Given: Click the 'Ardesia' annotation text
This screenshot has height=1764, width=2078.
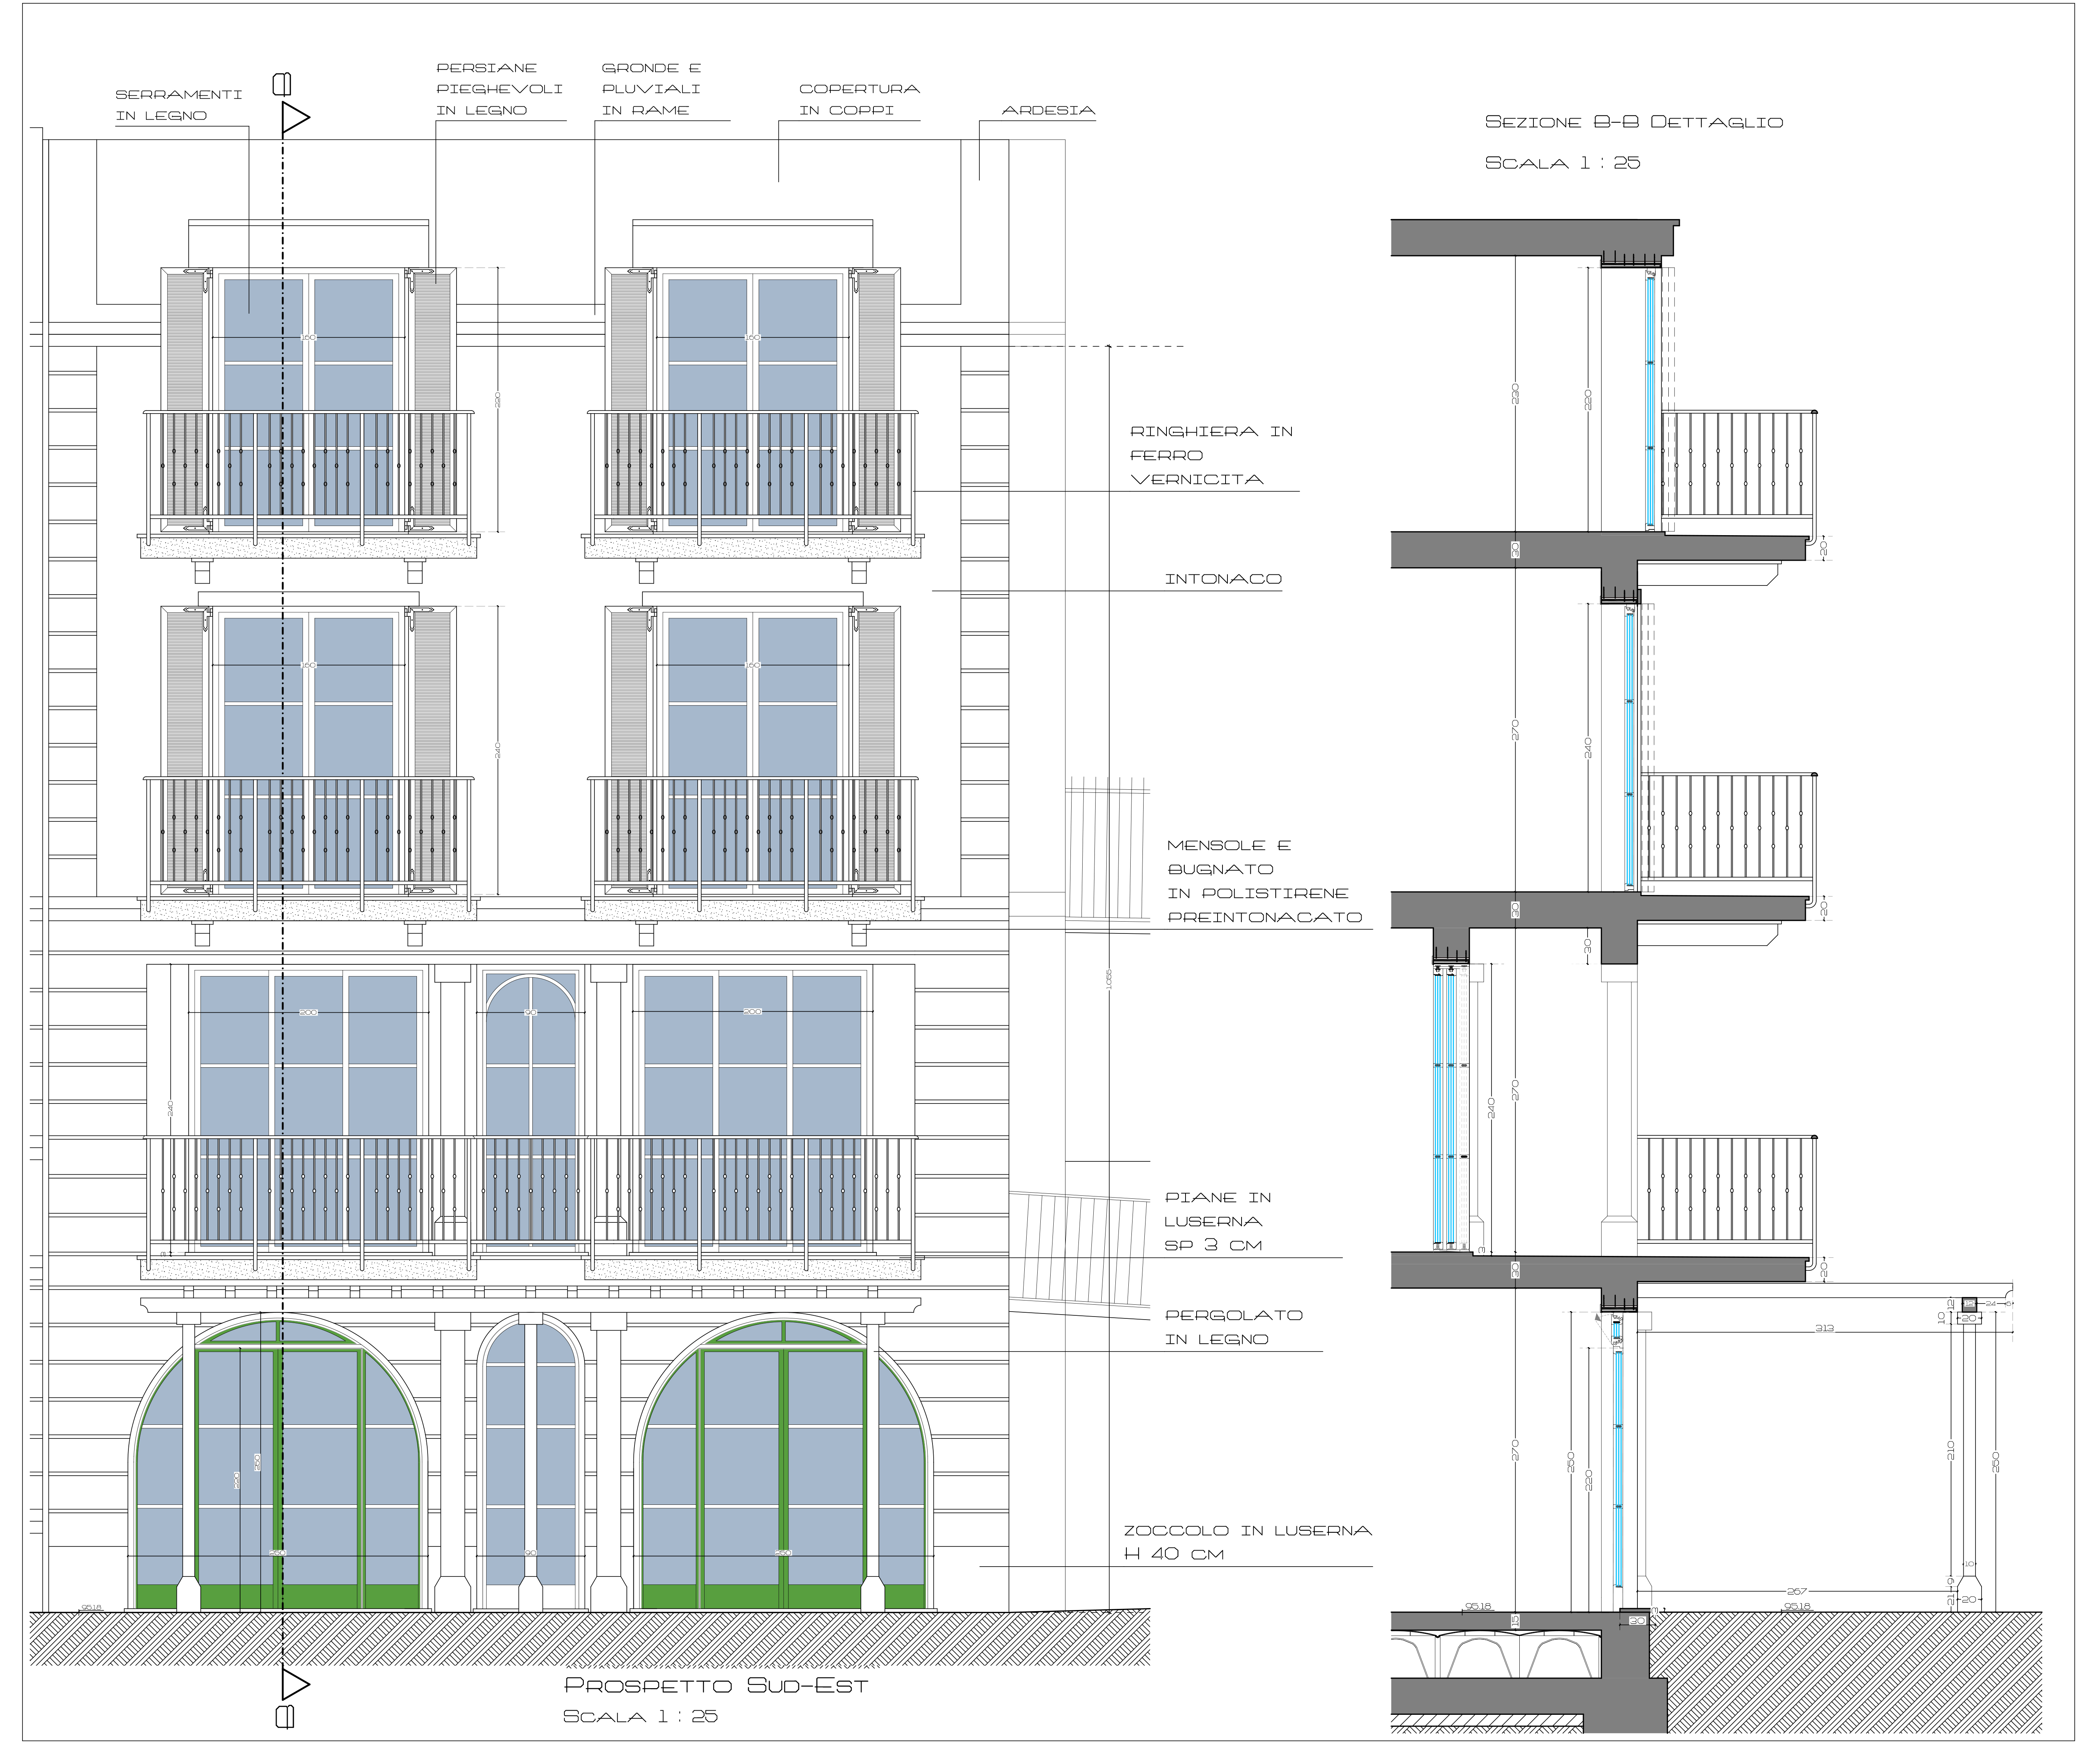Looking at the screenshot, I should tap(1048, 110).
